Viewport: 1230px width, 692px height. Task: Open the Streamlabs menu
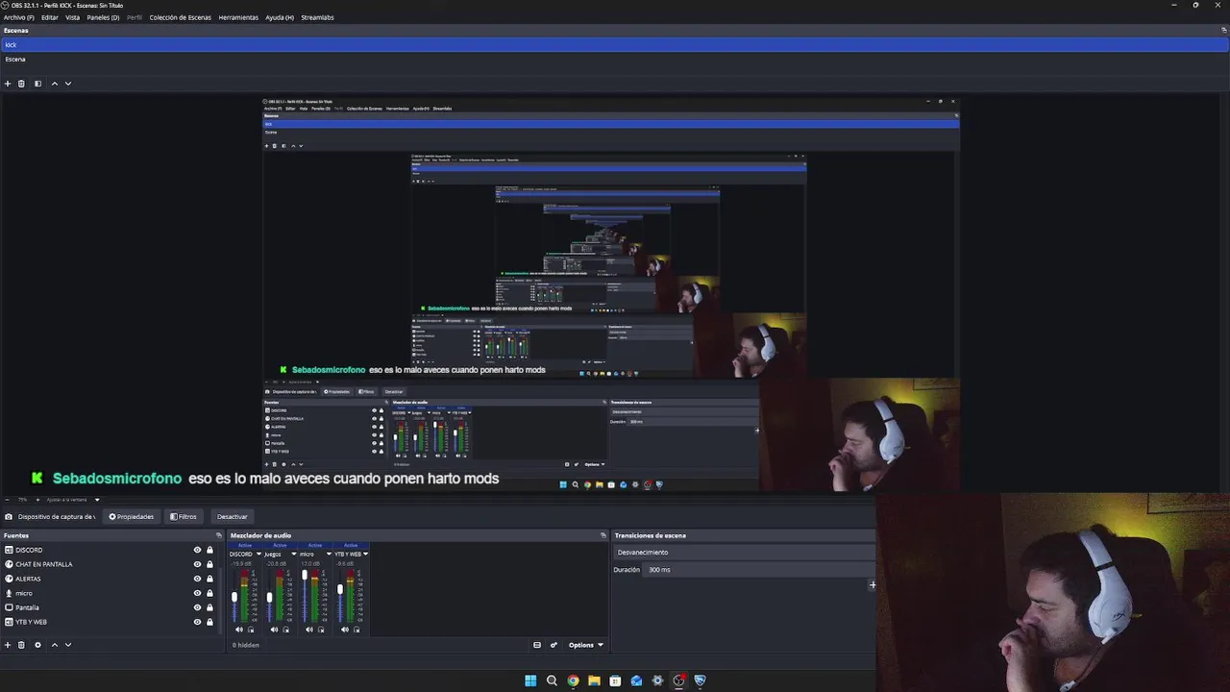[x=317, y=17]
